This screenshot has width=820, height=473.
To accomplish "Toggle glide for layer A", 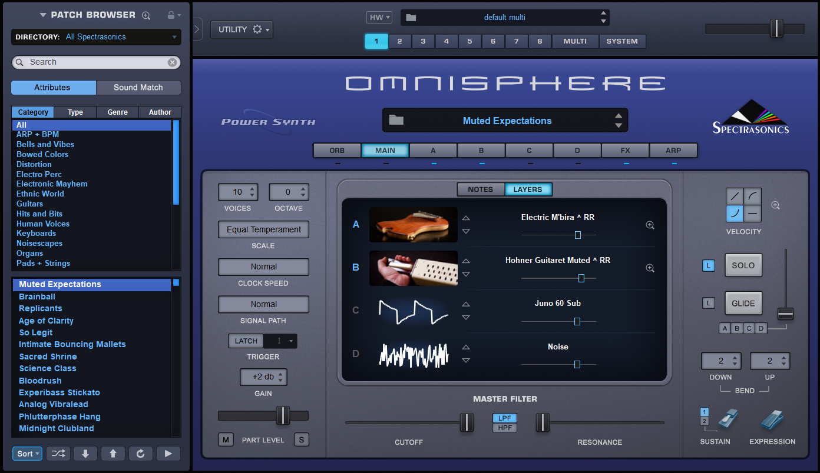I will tap(725, 328).
